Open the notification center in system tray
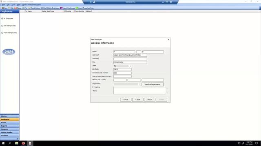This screenshot has height=146, width=261. click(257, 143)
